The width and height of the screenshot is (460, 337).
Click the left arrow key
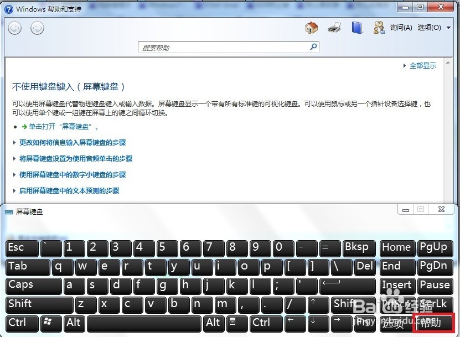[x=295, y=324]
